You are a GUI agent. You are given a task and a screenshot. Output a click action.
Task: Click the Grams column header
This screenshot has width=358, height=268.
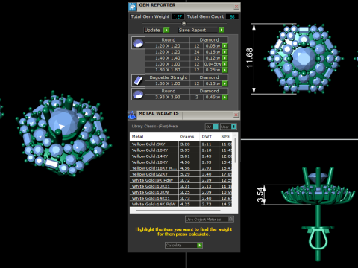(x=189, y=136)
